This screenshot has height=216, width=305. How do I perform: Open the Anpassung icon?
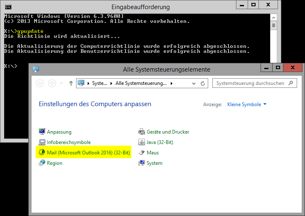(x=42, y=132)
